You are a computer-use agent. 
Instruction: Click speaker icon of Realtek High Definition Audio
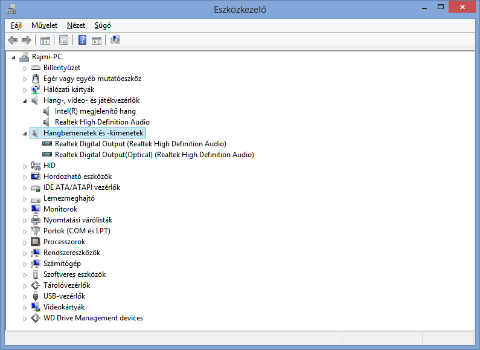pos(46,122)
